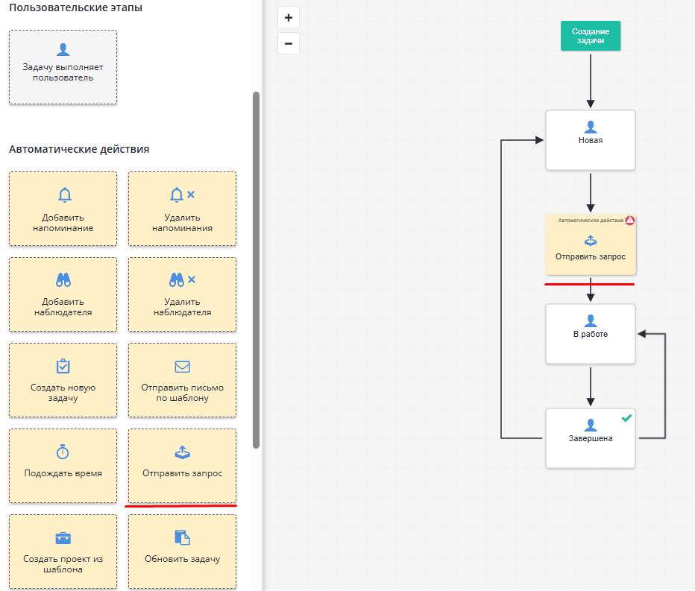
Task: Click 'Отправить запрос' in the actions palette
Action: 182,465
